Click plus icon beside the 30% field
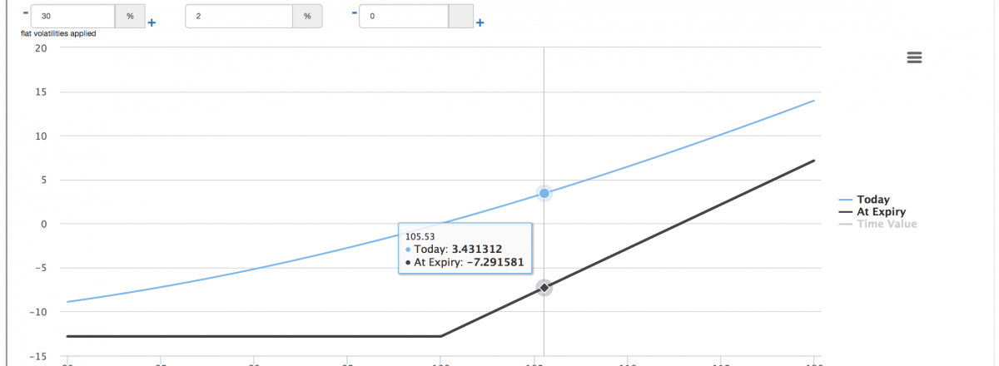The width and height of the screenshot is (999, 366). (x=152, y=22)
